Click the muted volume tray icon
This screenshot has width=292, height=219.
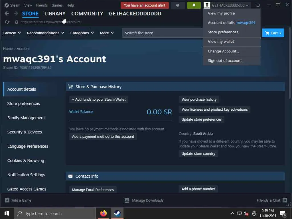(x=246, y=213)
